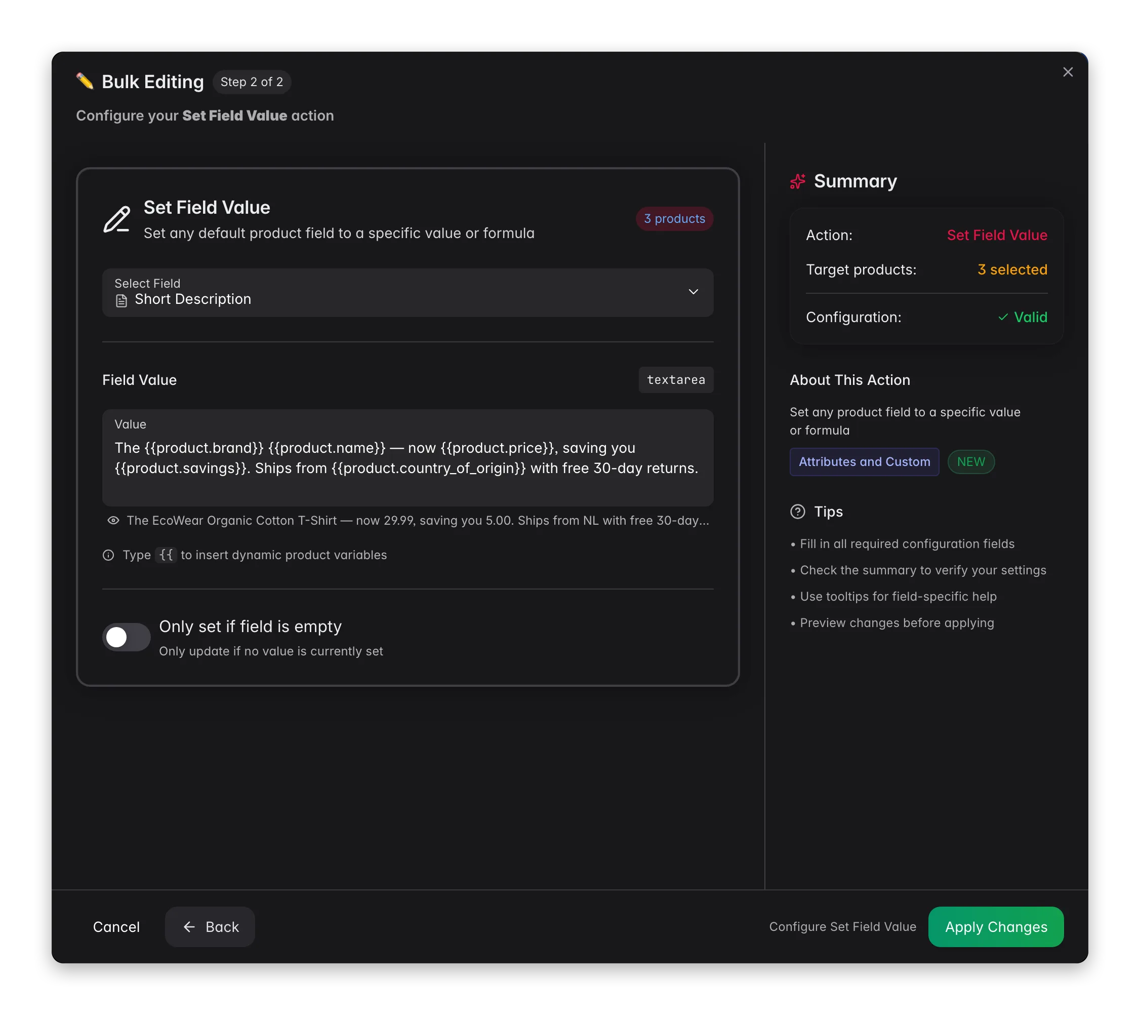Click the "3 selected" summary value
The width and height of the screenshot is (1140, 1015).
(1012, 269)
